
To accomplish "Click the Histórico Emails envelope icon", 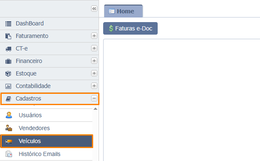I will pyautogui.click(x=9, y=154).
